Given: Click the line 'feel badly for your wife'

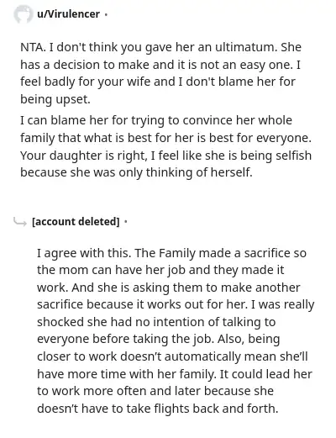Looking at the screenshot, I should click(x=158, y=82).
